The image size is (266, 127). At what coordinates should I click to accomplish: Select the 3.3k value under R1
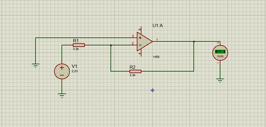[x=76, y=49]
